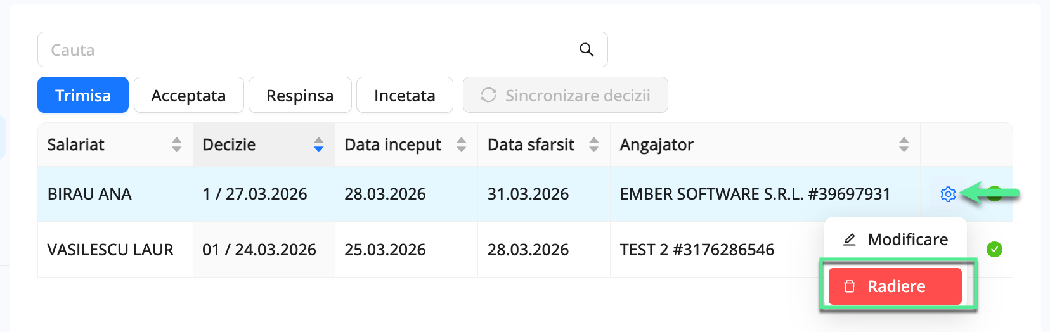The height and width of the screenshot is (332, 1050).
Task: Select the red Radiere delete option
Action: click(x=895, y=286)
